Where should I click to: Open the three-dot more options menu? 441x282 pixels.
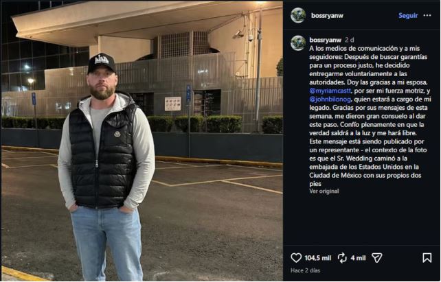[x=427, y=16]
